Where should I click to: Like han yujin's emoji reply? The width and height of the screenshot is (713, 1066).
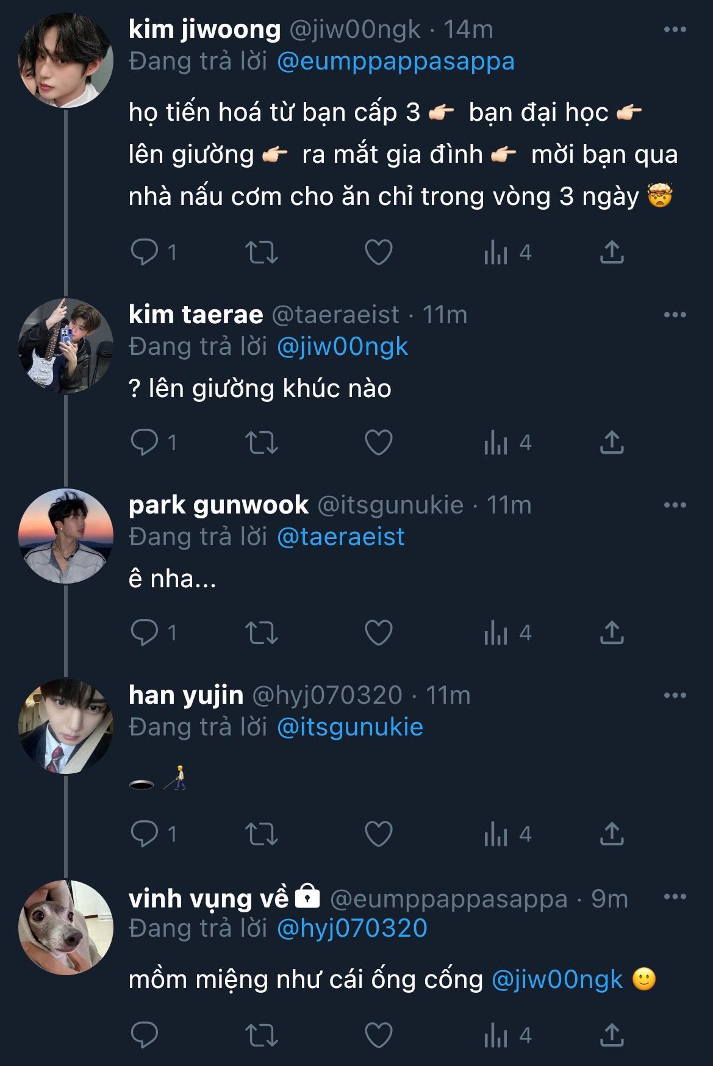[x=378, y=834]
